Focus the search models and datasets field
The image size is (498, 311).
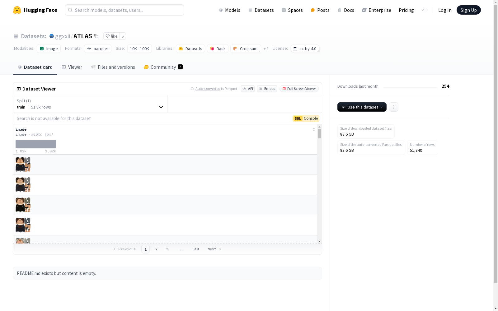pos(125,10)
